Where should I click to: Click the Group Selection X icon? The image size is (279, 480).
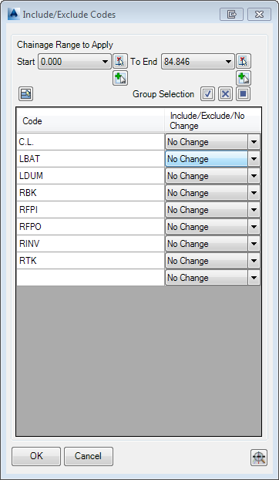[226, 94]
